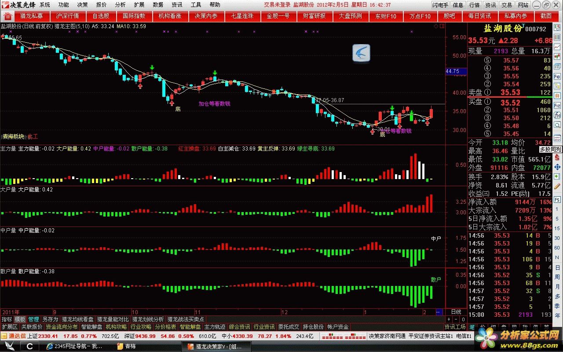Select the 年 yearly period in sidebar
Image resolution: width=563 pixels, height=352 pixels.
557,315
